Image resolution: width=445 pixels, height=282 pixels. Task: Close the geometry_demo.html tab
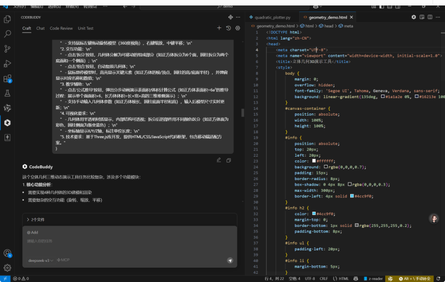tap(352, 17)
